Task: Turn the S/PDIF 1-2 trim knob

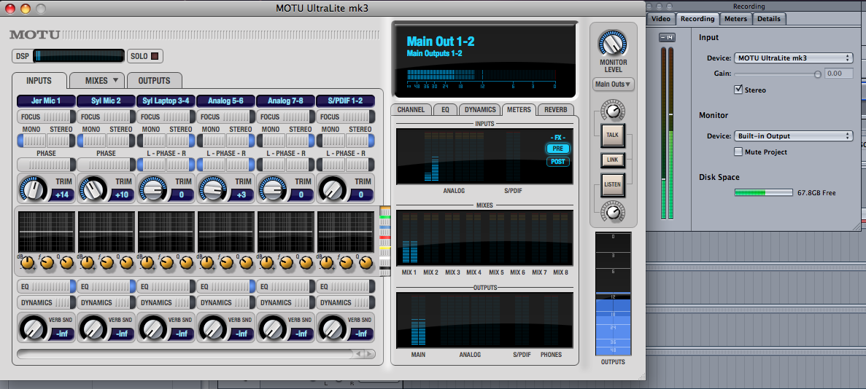Action: pyautogui.click(x=331, y=188)
